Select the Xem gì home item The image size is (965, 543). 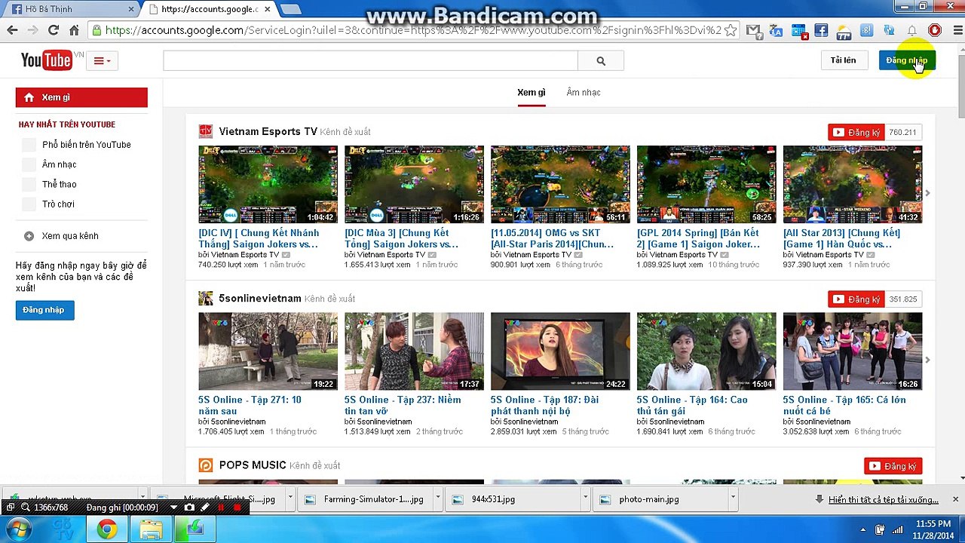[x=81, y=97]
